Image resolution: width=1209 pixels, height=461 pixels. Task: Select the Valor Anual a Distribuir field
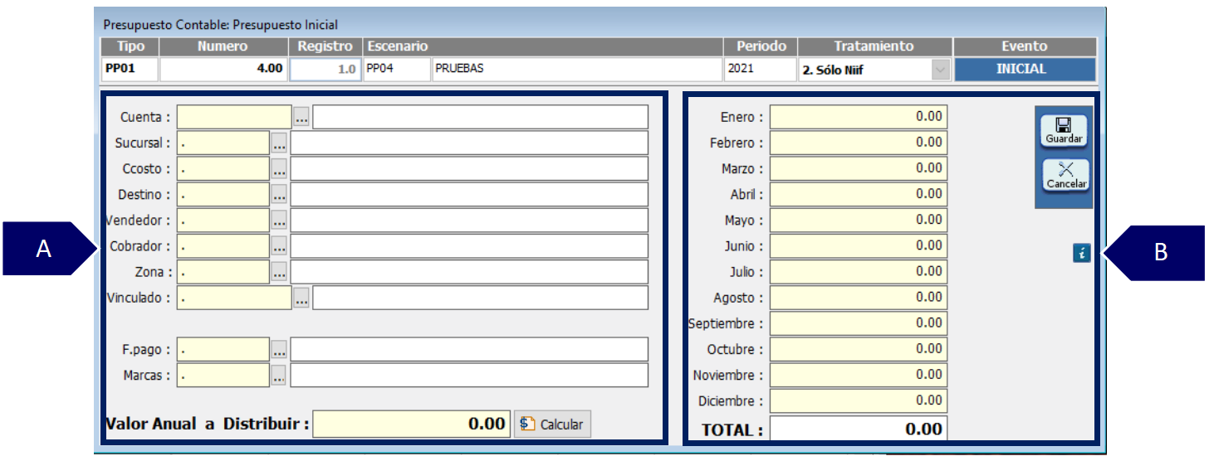click(410, 424)
